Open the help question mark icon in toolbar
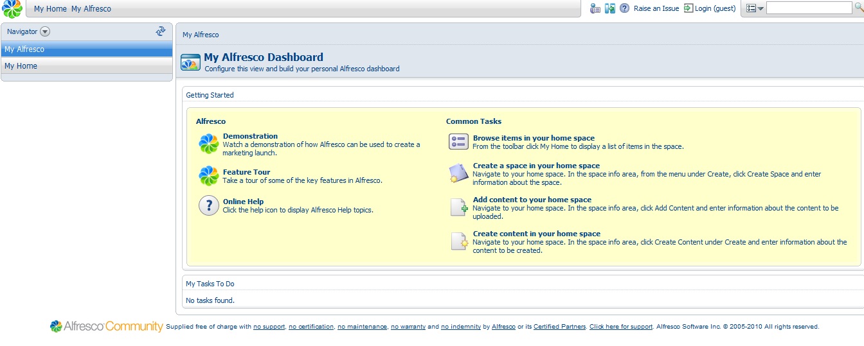This screenshot has height=346, width=864. (625, 8)
